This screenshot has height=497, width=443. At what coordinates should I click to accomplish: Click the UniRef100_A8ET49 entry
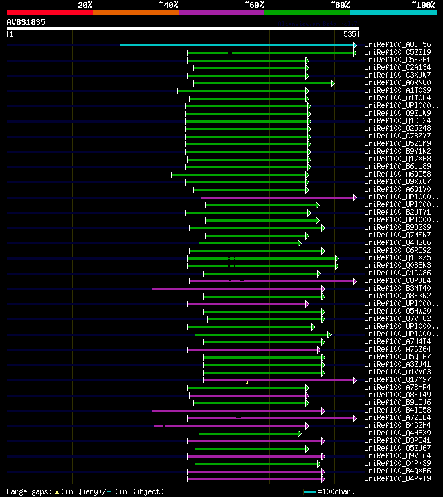397,395
